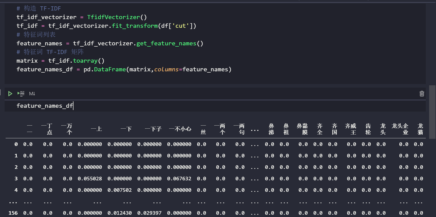Click the column header 鼻祖
The height and width of the screenshot is (217, 436).
(286, 129)
